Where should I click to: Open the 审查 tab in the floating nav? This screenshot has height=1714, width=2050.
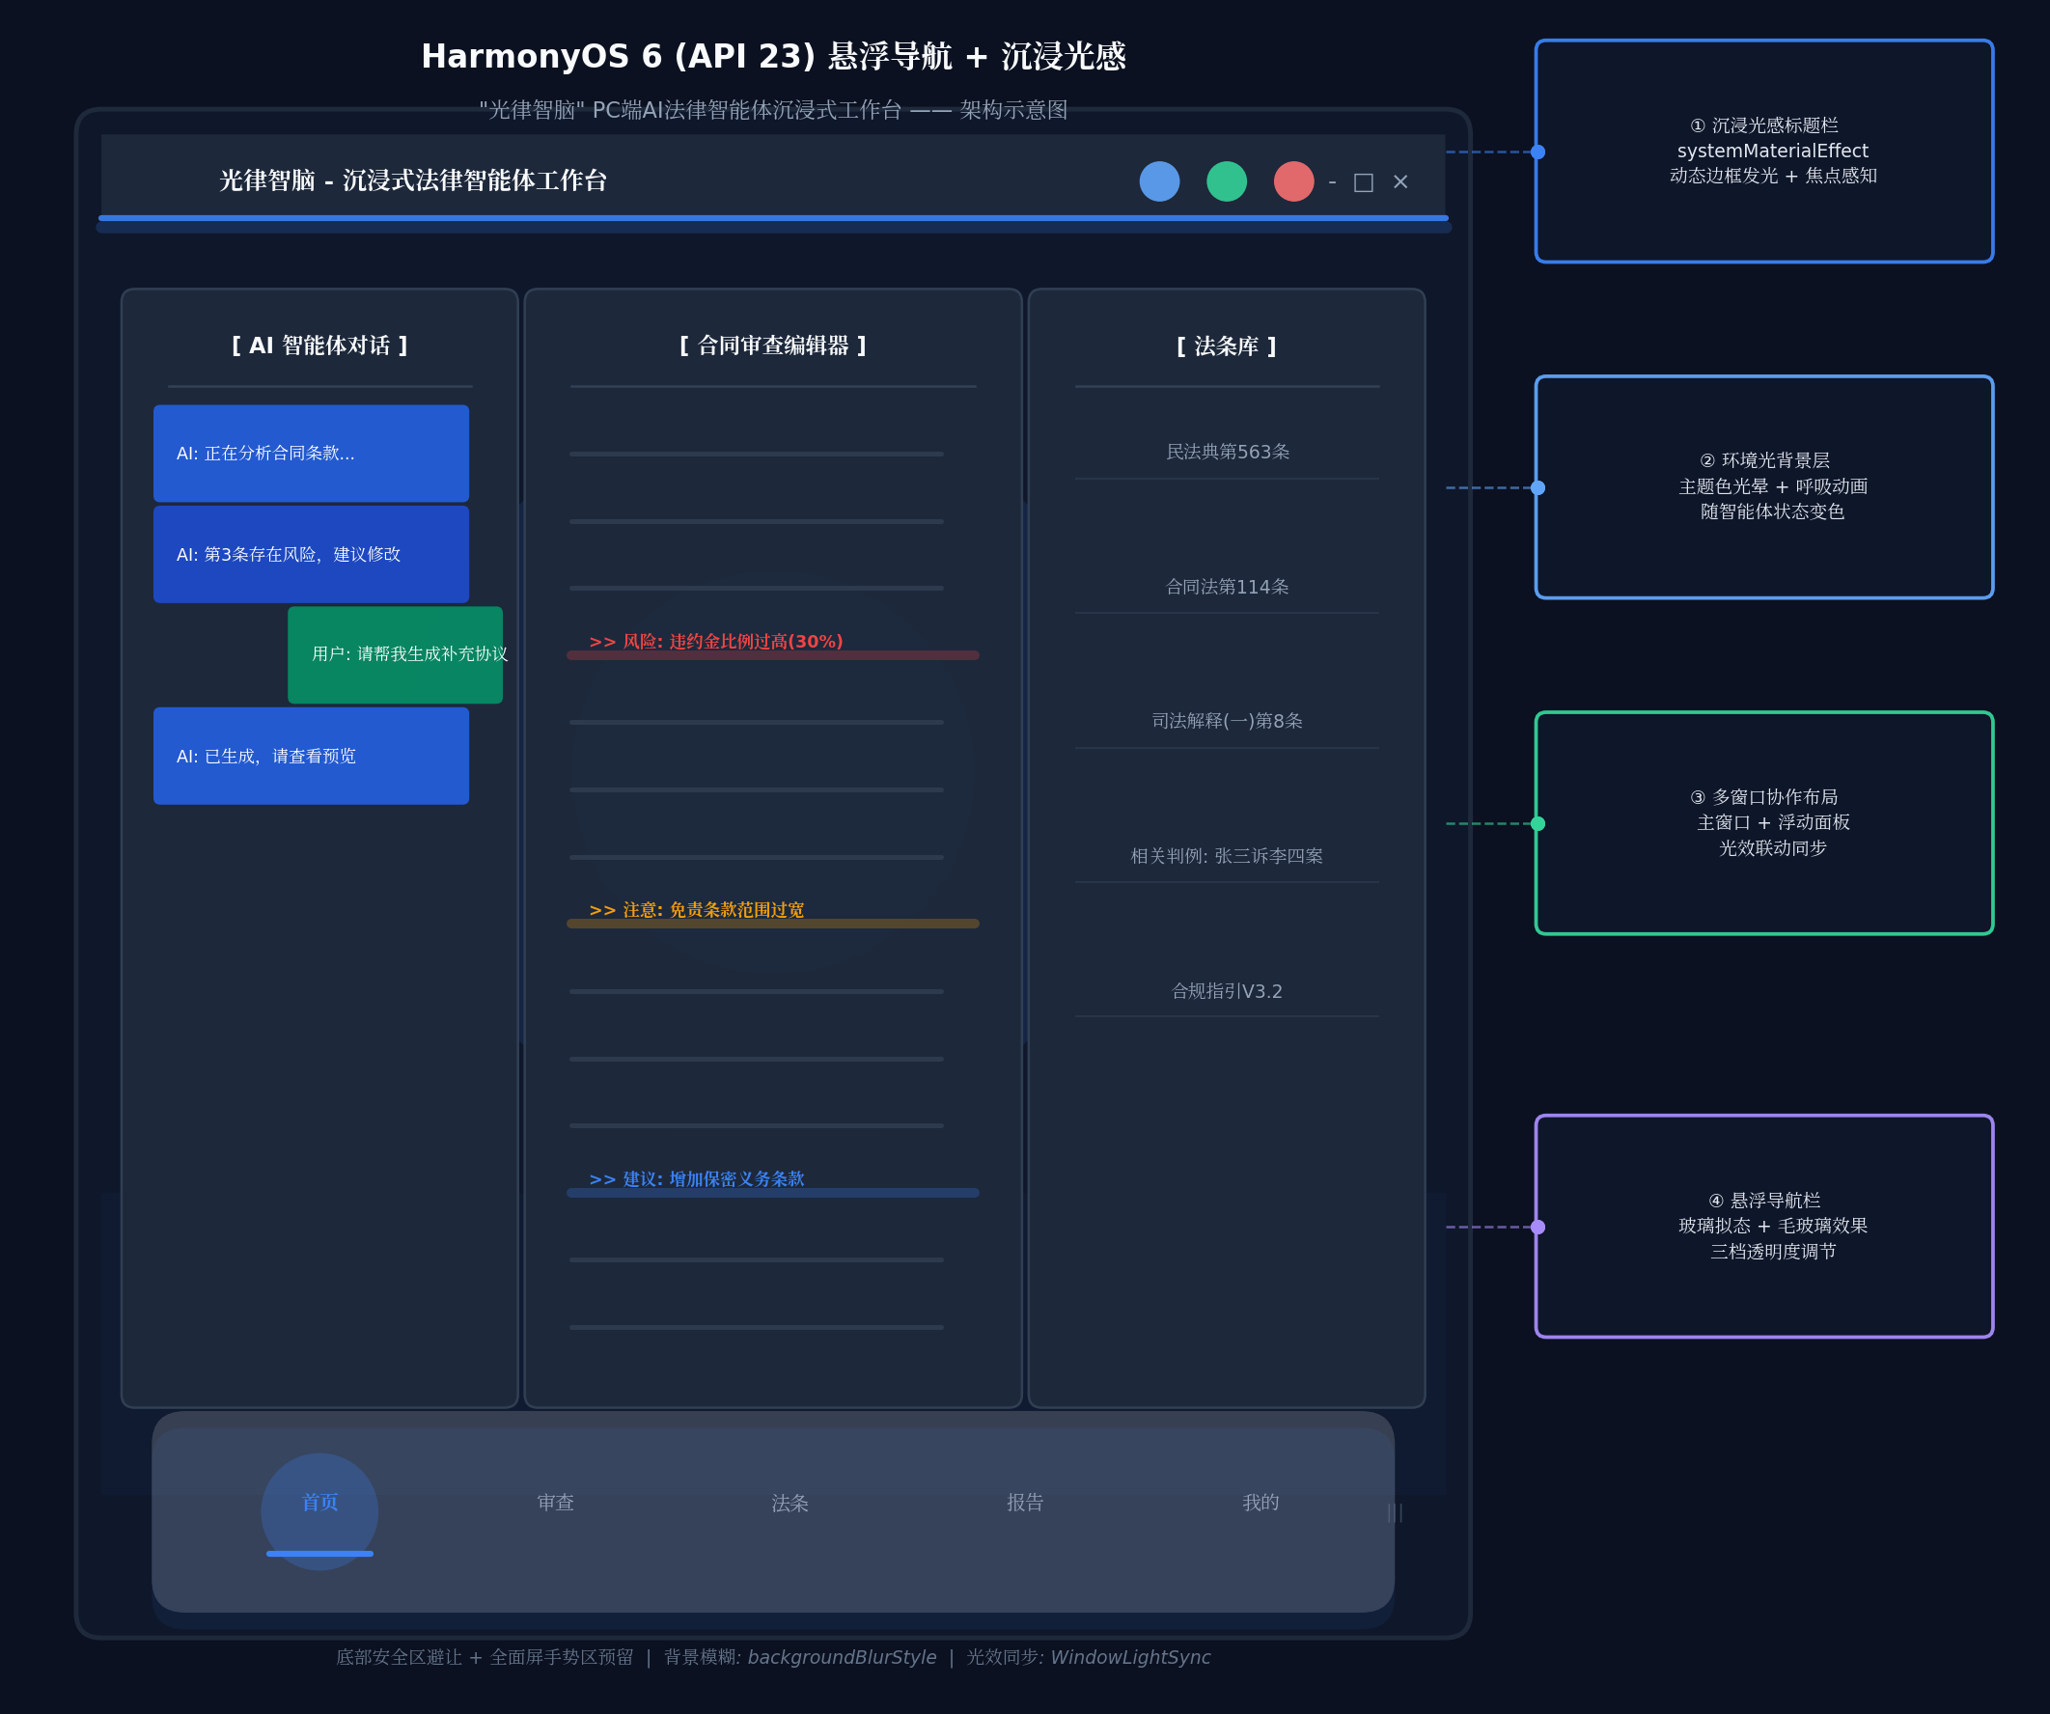[556, 1504]
